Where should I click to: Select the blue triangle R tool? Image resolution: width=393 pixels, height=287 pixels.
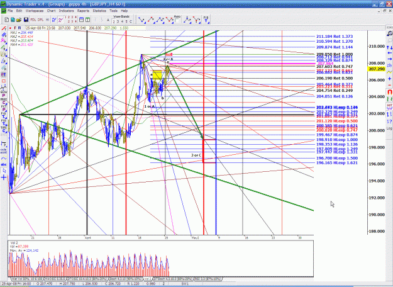pyautogui.click(x=4, y=60)
